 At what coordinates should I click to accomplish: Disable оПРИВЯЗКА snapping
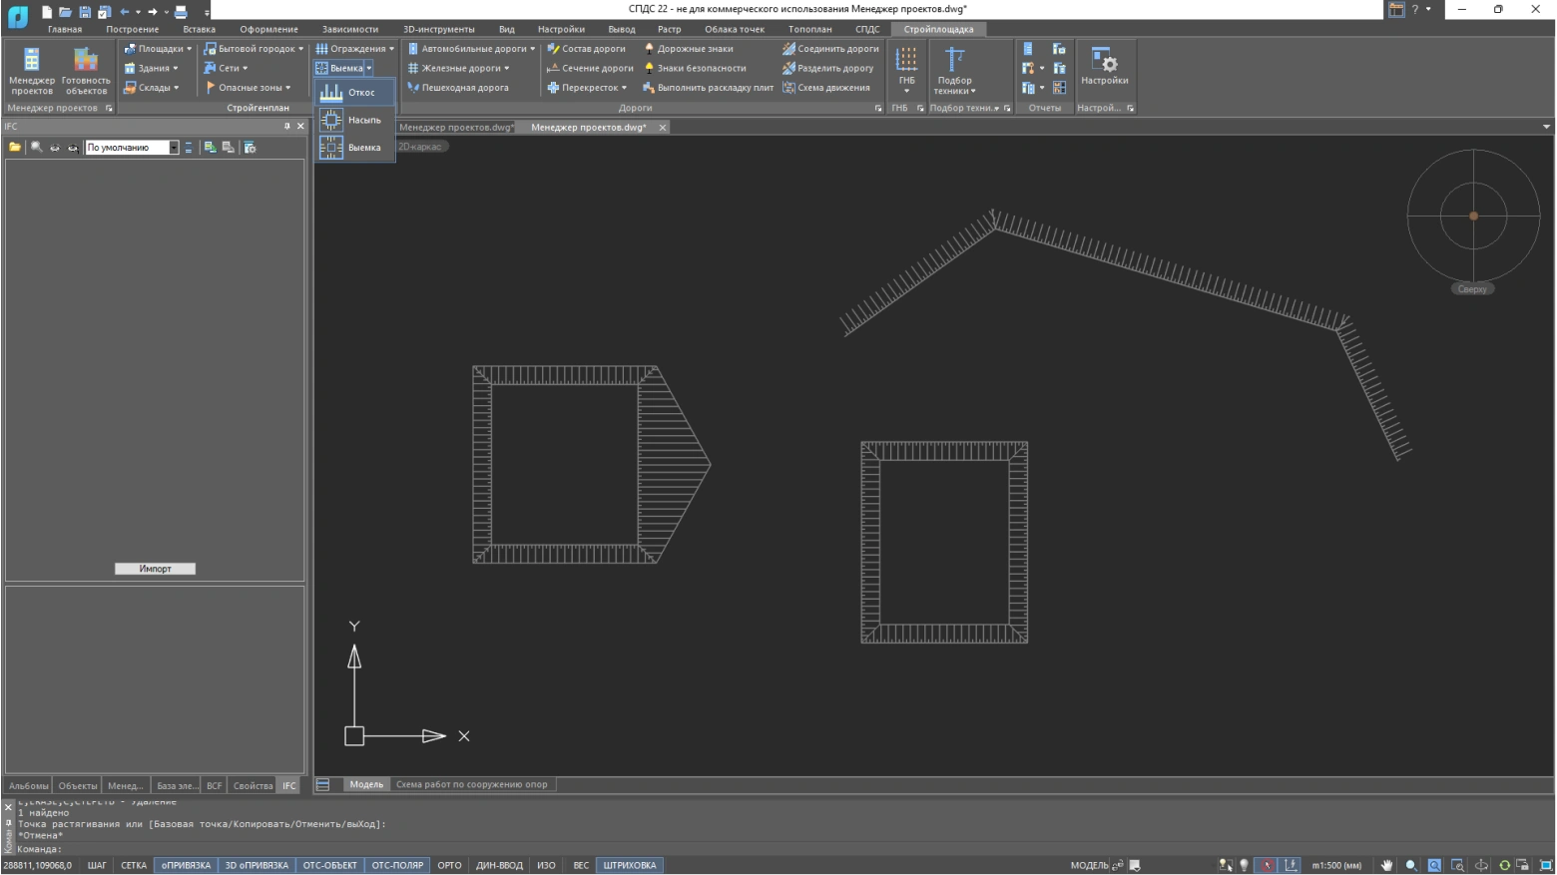click(186, 865)
